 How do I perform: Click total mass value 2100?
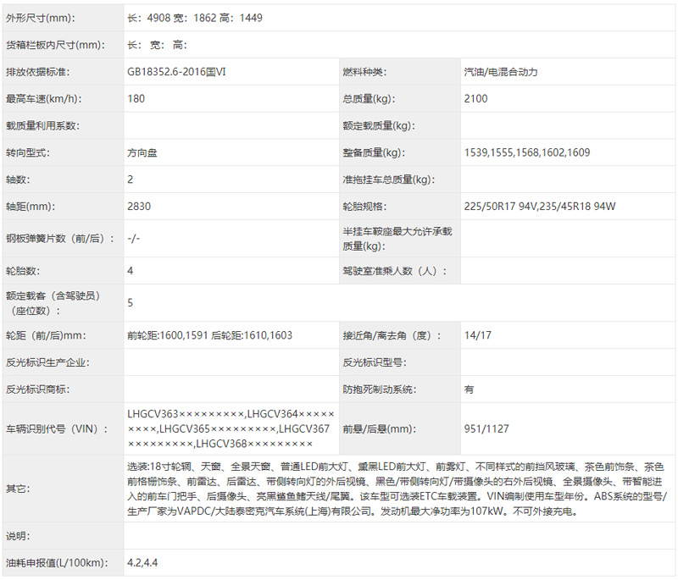point(475,98)
